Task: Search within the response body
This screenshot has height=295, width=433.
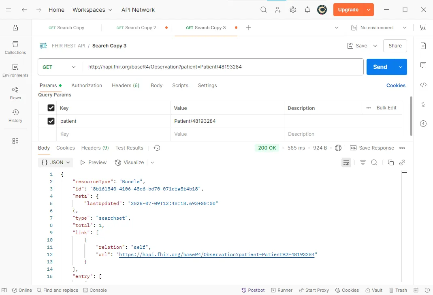Action: (374, 162)
